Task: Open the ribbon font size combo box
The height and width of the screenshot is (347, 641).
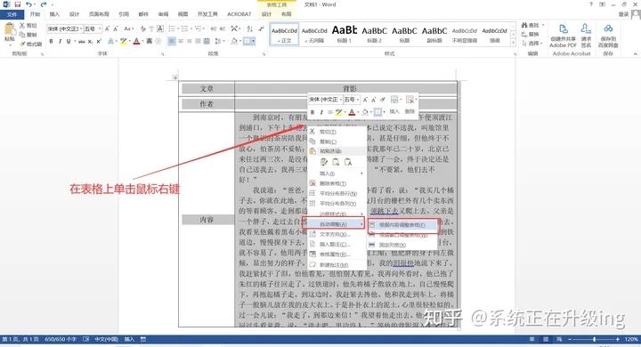Action: pyautogui.click(x=93, y=29)
